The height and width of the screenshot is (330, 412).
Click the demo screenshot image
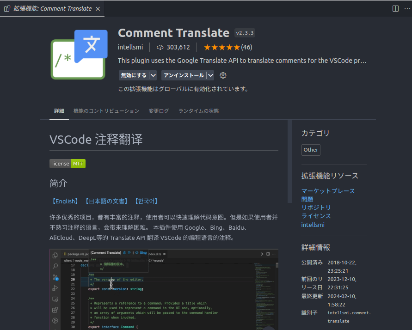[x=164, y=289]
